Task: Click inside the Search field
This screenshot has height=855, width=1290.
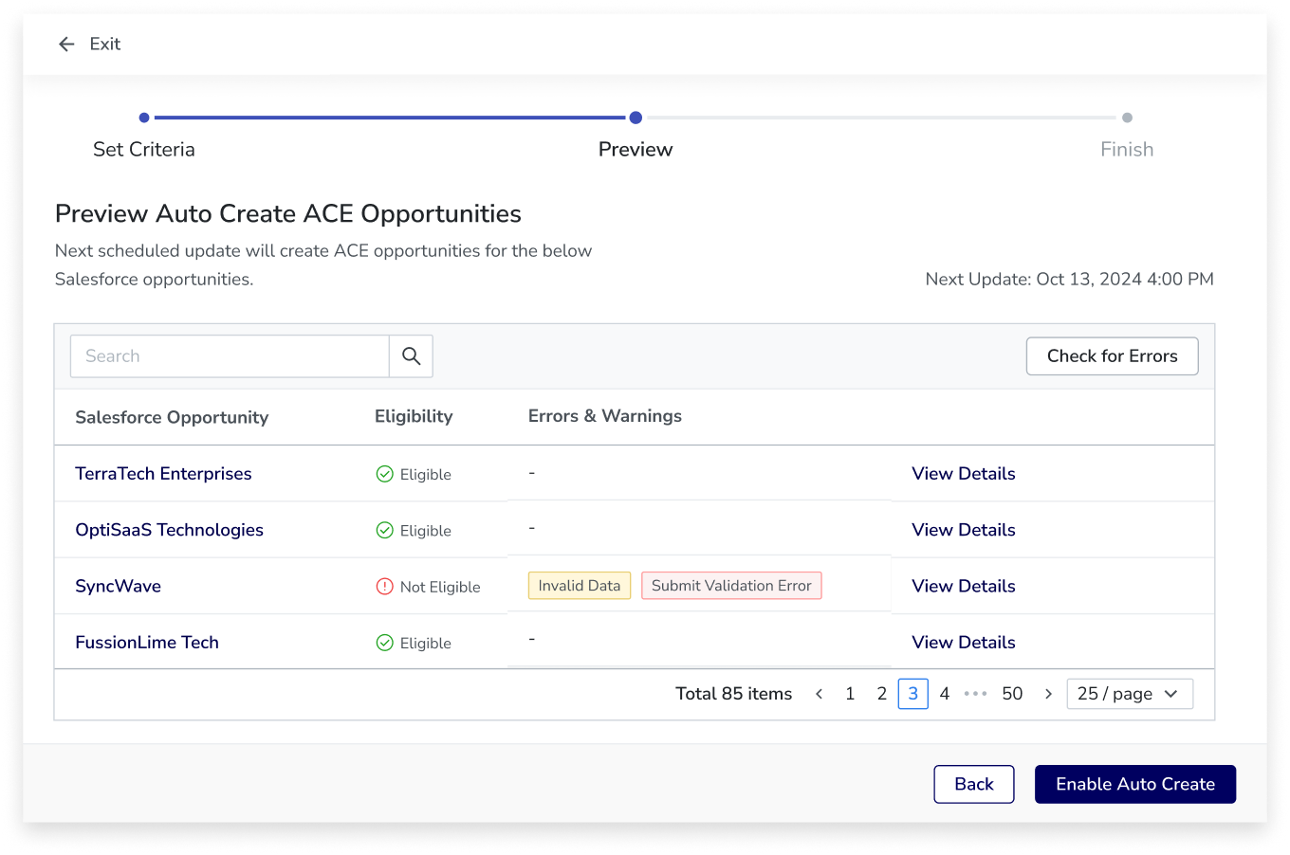Action: [228, 355]
